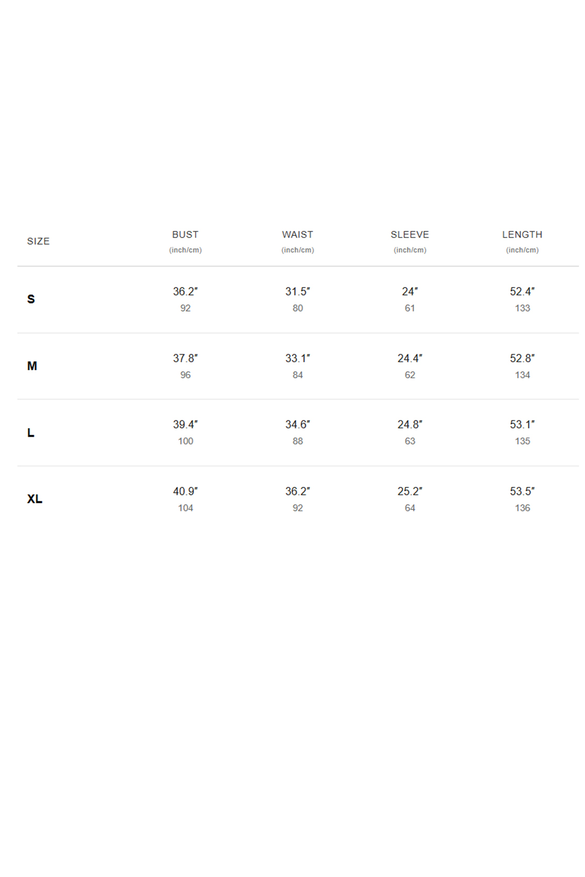
Task: Select the 52.4" length measurement
Action: pos(522,291)
